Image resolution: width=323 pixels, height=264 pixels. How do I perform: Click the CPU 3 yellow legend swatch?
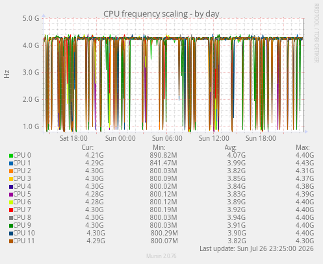point(11,179)
